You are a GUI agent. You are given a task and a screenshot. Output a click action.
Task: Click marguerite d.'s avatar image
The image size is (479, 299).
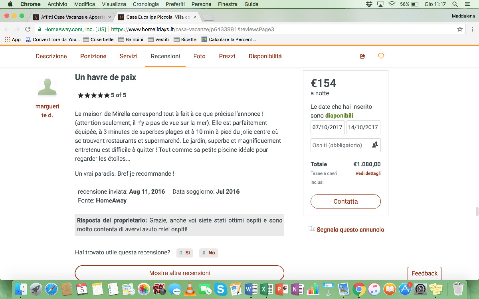(x=47, y=87)
